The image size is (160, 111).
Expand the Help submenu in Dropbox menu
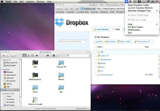point(142,24)
